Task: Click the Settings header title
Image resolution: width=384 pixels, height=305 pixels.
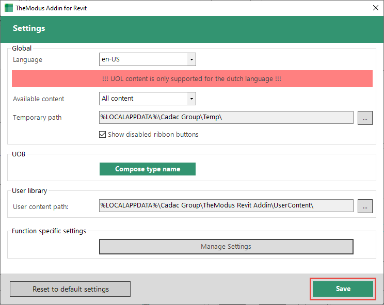Action: tap(29, 28)
